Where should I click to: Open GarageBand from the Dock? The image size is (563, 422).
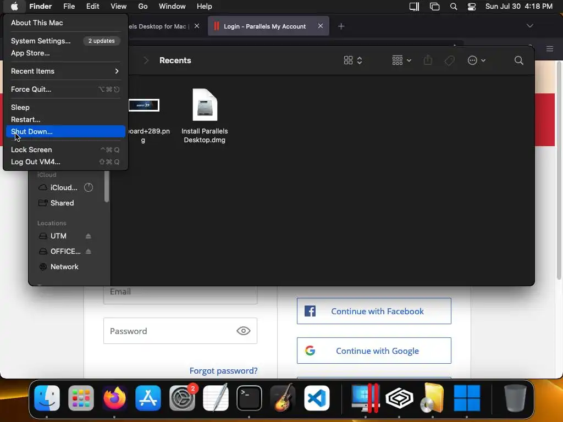click(283, 398)
